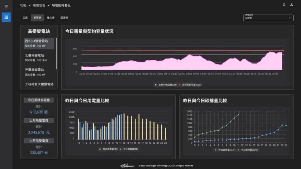
Task: Open the notifications bell
Action: [284, 5]
